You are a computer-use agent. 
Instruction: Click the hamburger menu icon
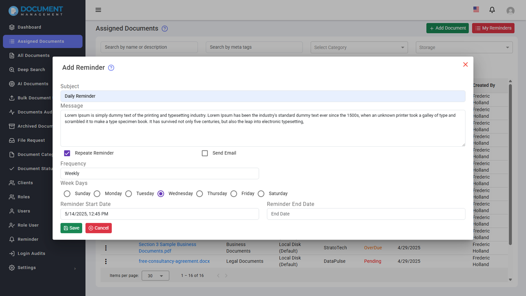tap(98, 10)
